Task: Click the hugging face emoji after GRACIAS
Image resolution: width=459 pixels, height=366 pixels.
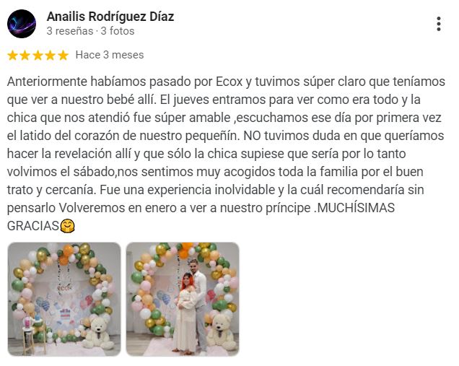Action: (68, 226)
